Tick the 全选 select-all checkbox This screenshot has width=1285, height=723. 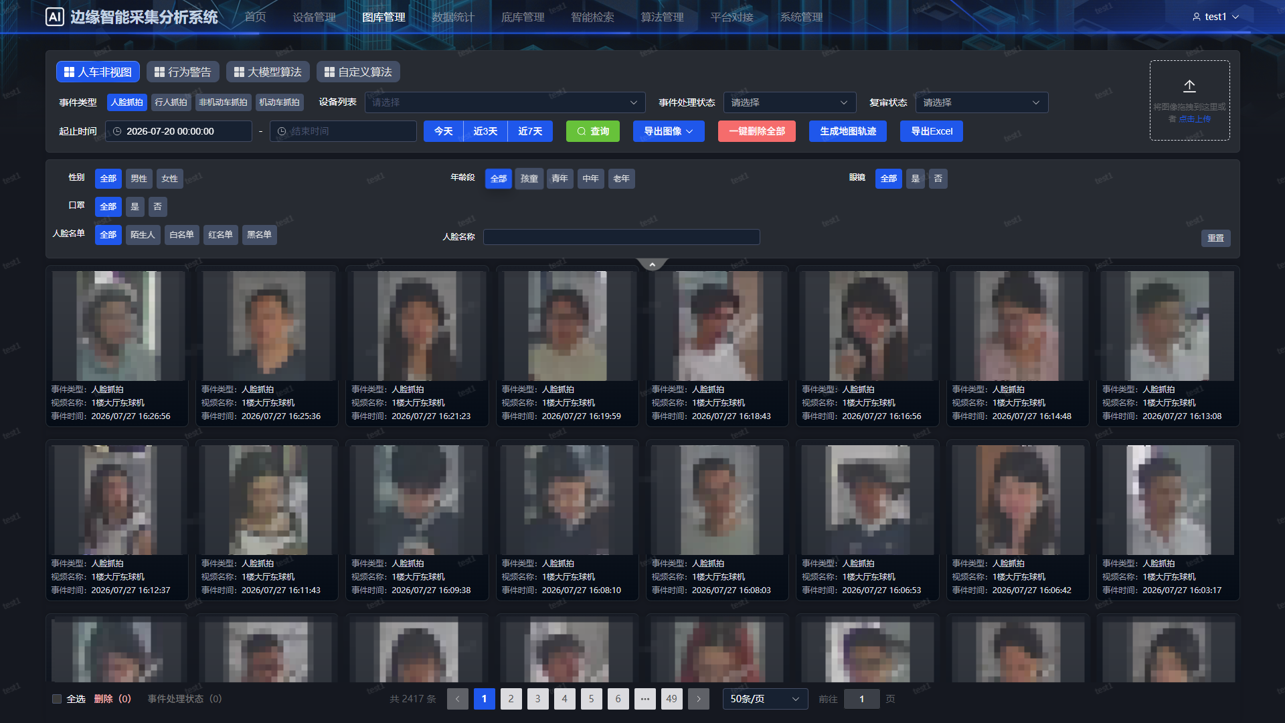pyautogui.click(x=57, y=699)
